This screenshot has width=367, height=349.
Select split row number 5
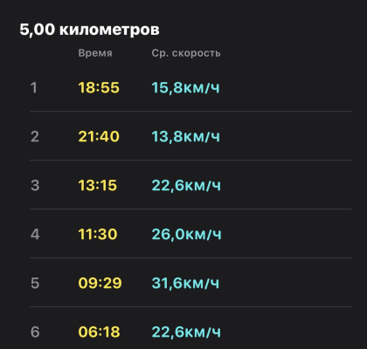(x=190, y=283)
